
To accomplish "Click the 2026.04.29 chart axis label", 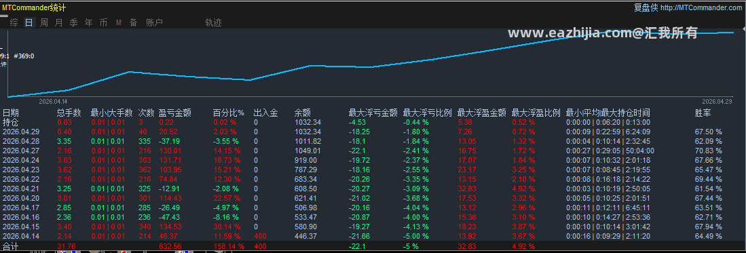I will [x=717, y=101].
